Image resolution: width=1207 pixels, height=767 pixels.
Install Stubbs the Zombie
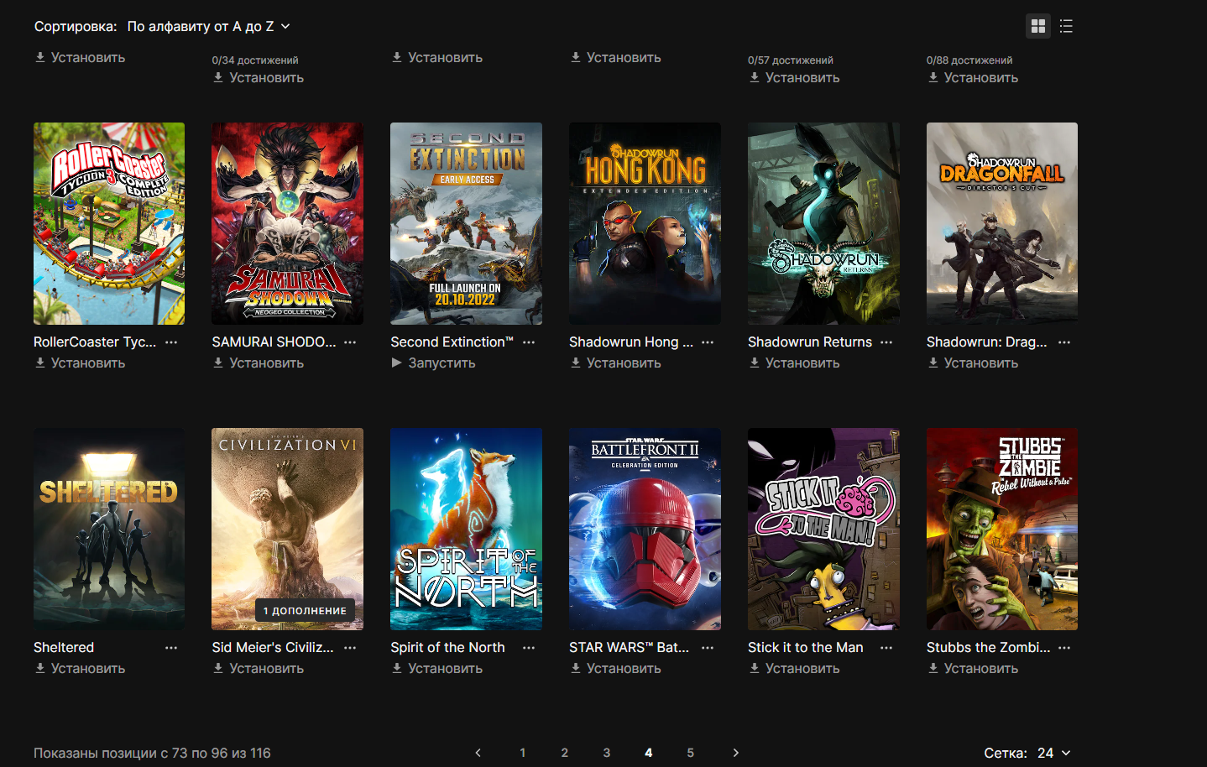tap(973, 669)
